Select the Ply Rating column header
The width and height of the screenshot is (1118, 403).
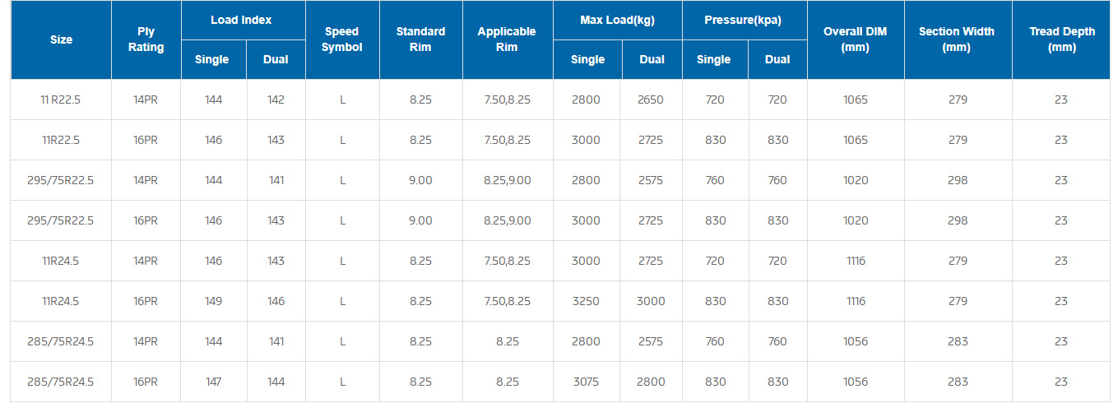pos(146,39)
